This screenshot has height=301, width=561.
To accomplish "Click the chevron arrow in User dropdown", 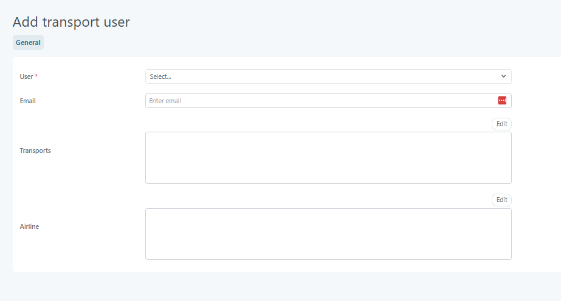I will coord(503,76).
